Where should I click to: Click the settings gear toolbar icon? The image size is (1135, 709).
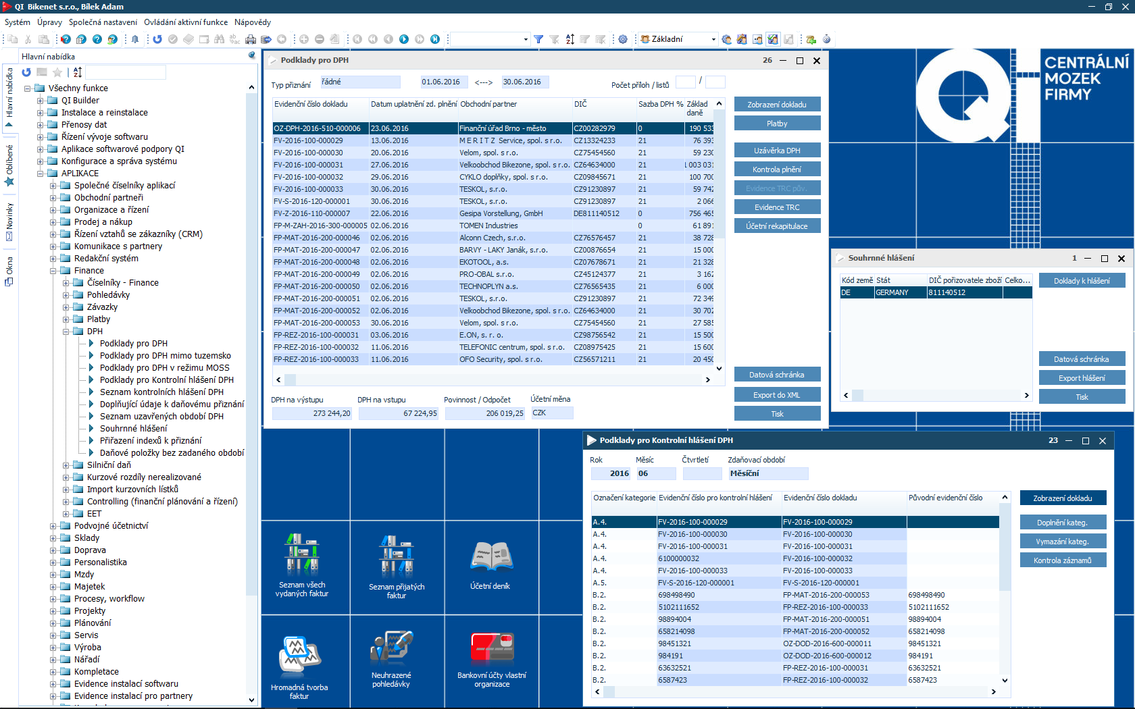tap(623, 39)
